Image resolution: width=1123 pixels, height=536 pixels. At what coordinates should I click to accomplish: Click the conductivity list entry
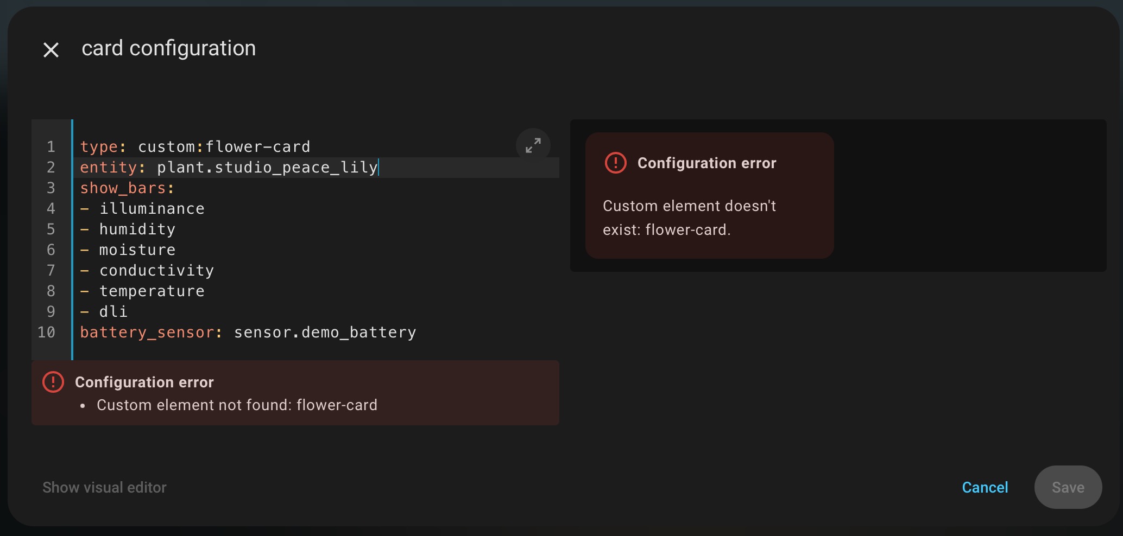[x=156, y=271]
